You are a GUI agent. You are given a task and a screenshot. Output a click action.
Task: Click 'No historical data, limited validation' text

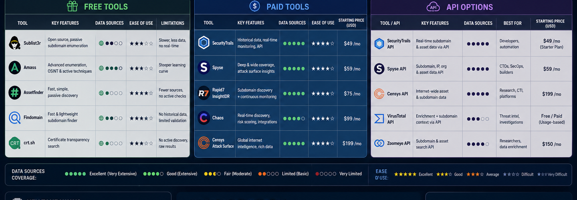pos(173,118)
